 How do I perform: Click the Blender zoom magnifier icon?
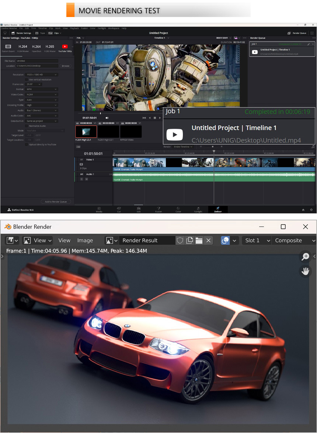coord(305,257)
